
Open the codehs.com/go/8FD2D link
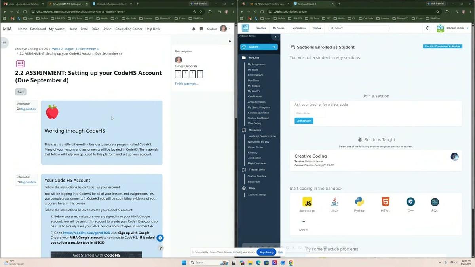87,233
